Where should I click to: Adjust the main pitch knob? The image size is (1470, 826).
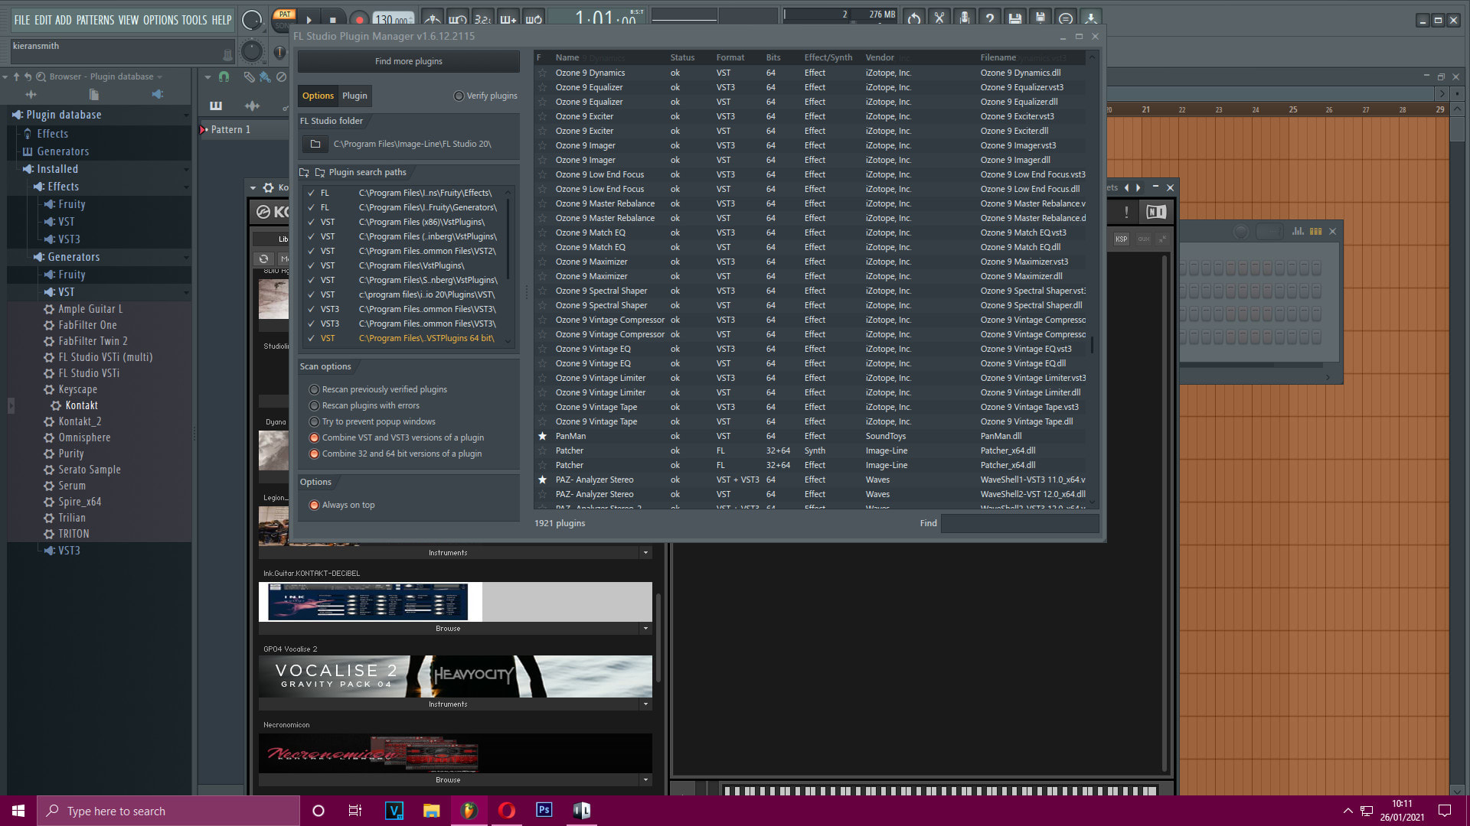251,50
